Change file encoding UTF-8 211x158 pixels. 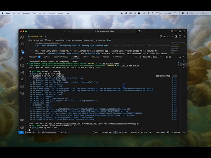coord(144,132)
